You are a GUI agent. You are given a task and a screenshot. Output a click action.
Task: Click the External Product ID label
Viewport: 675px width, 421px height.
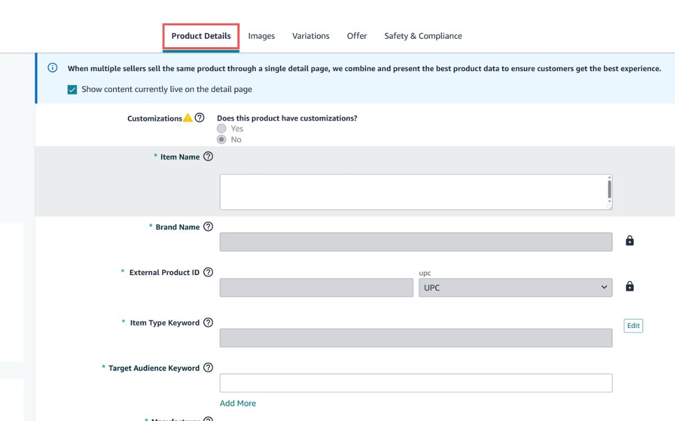[164, 272]
